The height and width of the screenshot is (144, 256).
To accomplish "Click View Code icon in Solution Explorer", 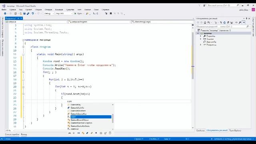I will [x=236, y=22].
